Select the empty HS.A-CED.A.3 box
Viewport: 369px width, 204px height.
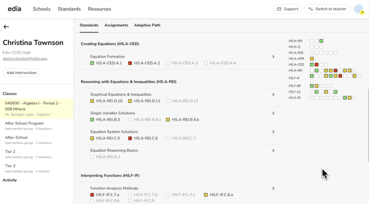tap(168, 63)
